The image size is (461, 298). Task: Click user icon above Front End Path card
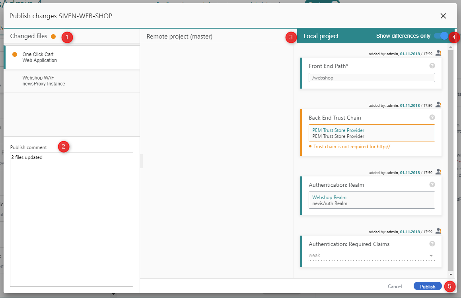click(438, 53)
